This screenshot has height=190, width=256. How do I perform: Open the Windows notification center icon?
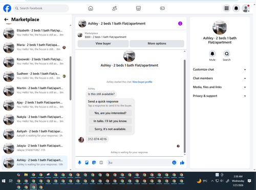[x=249, y=181]
